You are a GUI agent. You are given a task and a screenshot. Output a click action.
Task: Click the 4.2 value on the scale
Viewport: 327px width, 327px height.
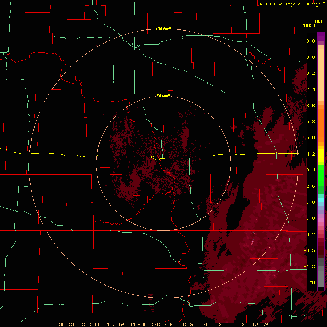click(x=311, y=154)
